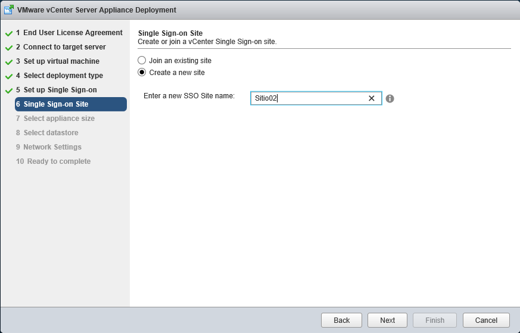520x333 pixels.
Task: Click green checkmark beside Set up virtual machine
Action: click(9, 62)
